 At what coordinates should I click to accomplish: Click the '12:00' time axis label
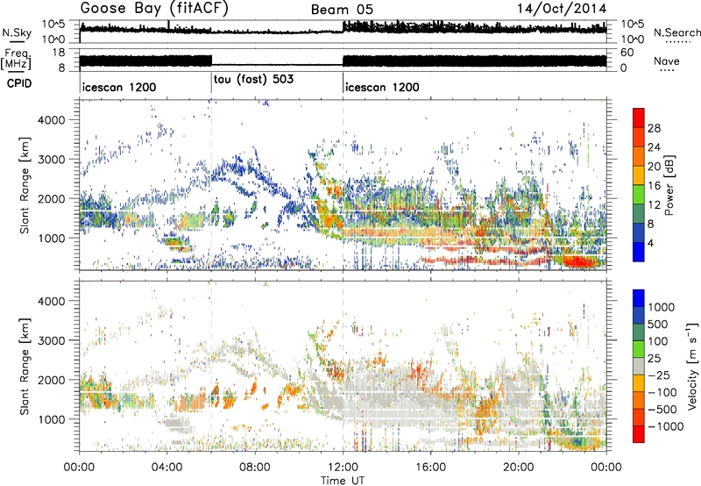point(343,467)
